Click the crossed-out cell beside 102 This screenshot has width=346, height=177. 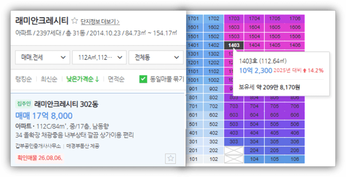[234, 159]
